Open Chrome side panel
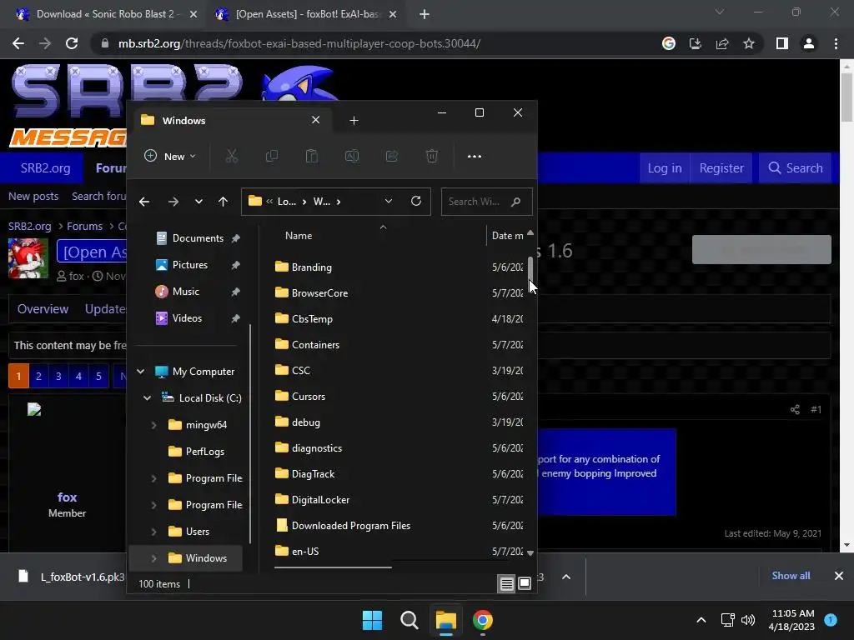 (x=782, y=43)
